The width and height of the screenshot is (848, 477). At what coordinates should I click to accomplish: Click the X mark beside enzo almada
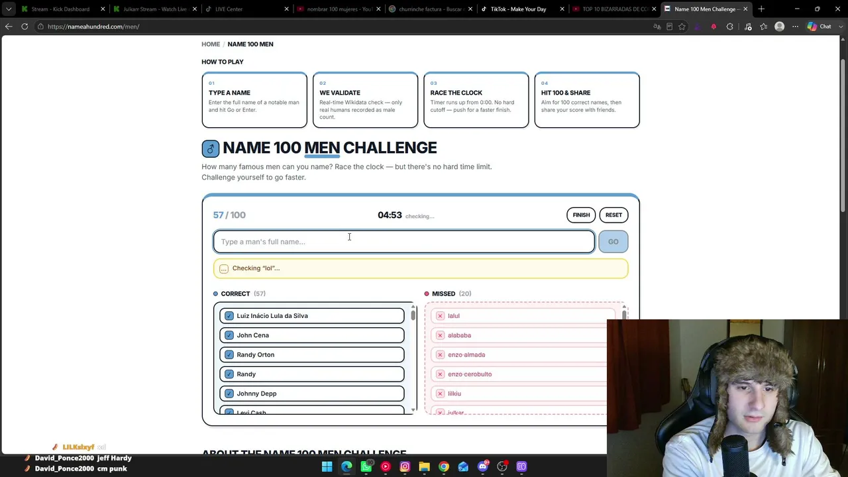(x=440, y=354)
